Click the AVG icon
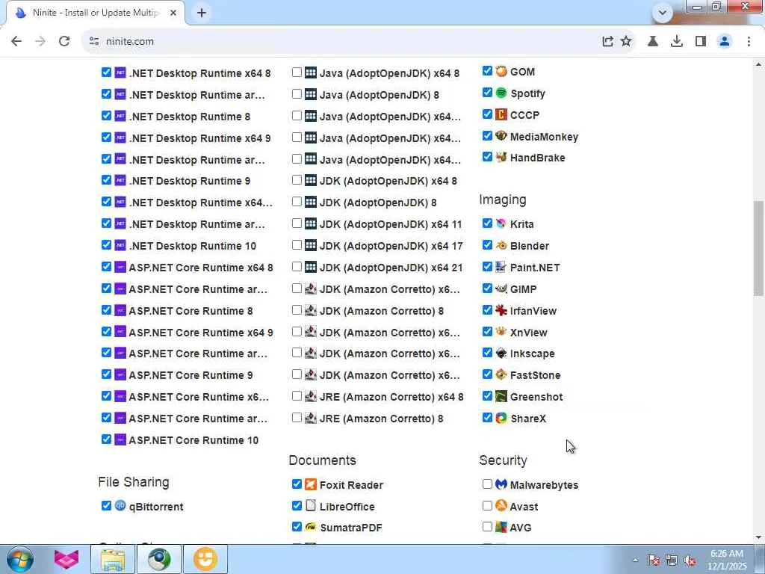This screenshot has width=765, height=574. (501, 527)
